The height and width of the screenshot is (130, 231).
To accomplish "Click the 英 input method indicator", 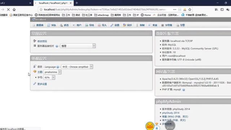I will tap(157, 128).
